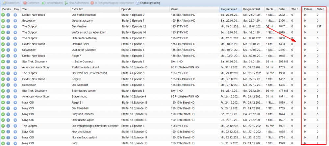329x146 pixels.
Task: Play 'Hüterin der Asterkinj' episode
Action: tap(15, 38)
